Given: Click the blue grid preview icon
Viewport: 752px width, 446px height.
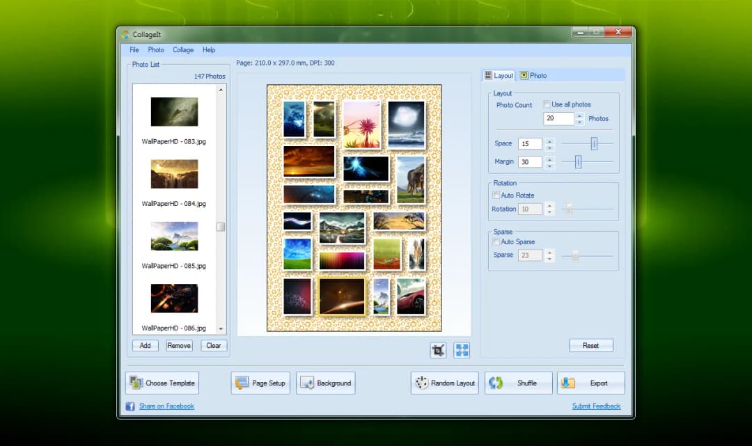Looking at the screenshot, I should point(462,350).
